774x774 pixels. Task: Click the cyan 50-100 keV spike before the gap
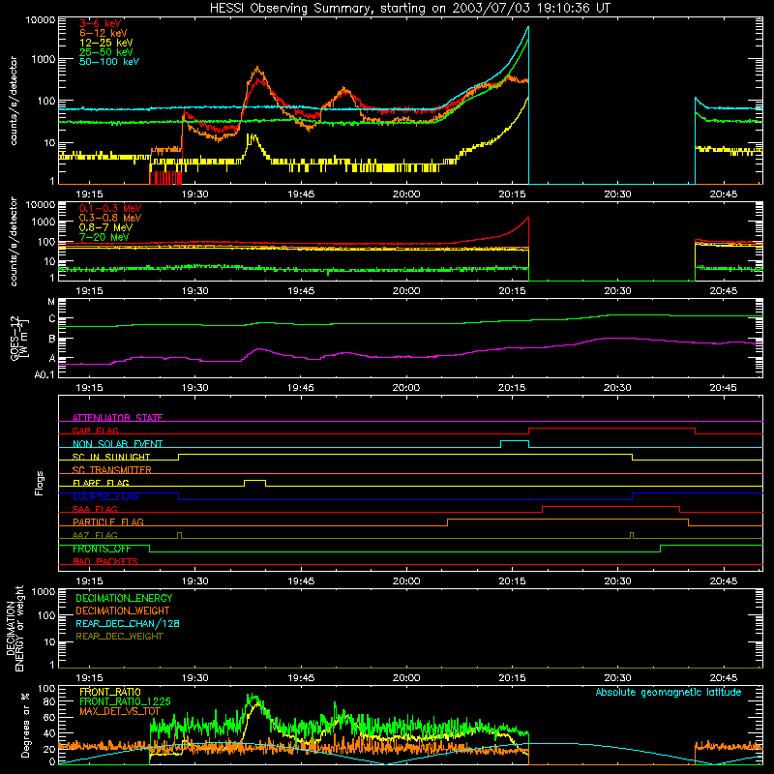(527, 29)
